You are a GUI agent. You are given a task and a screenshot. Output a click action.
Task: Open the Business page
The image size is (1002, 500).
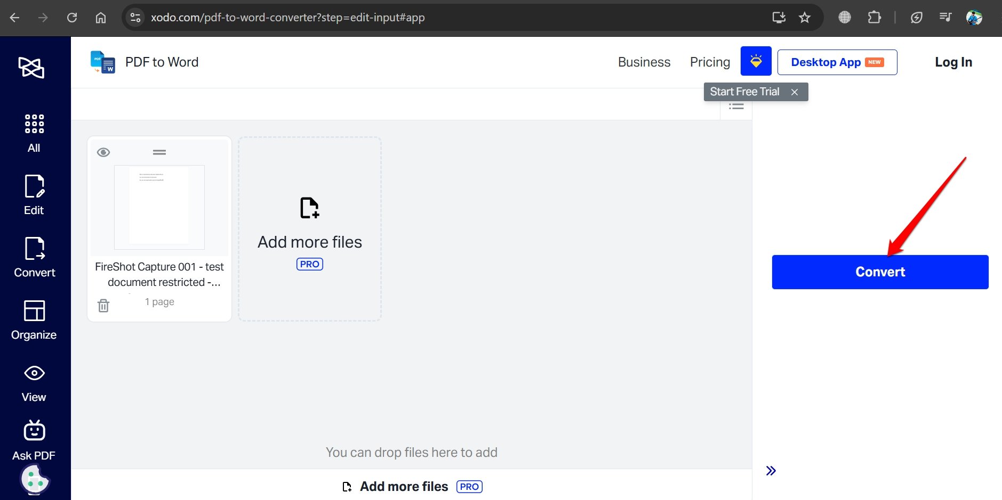point(644,62)
